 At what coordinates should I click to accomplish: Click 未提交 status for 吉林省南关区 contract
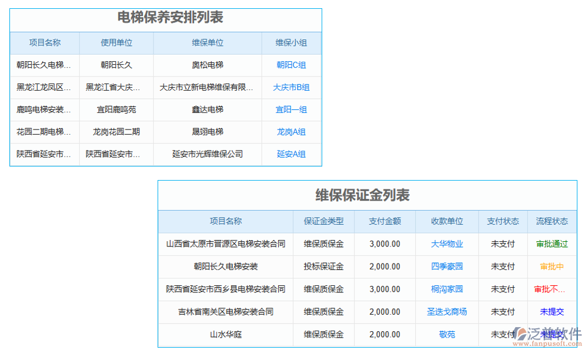coord(552,312)
